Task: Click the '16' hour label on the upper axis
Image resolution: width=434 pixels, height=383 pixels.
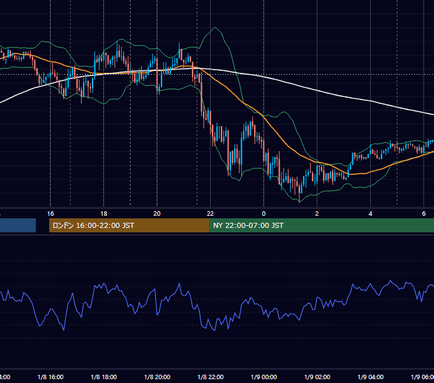Action: 50,214
